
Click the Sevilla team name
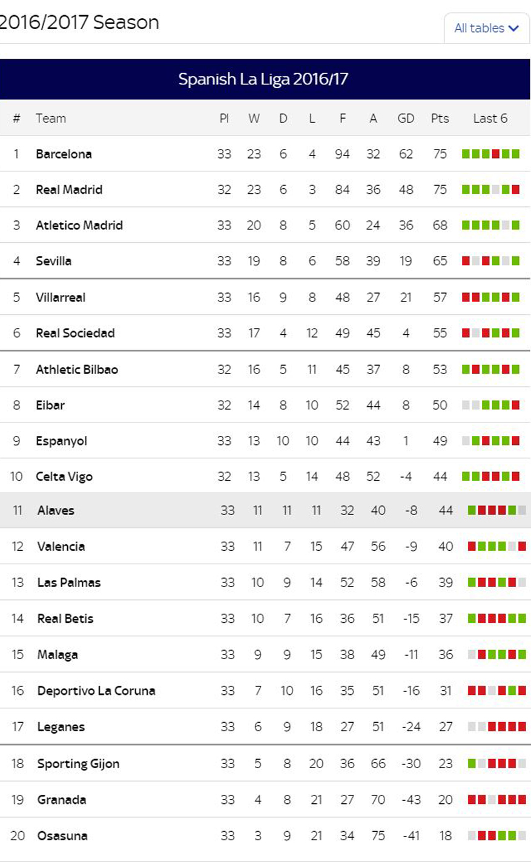point(53,261)
